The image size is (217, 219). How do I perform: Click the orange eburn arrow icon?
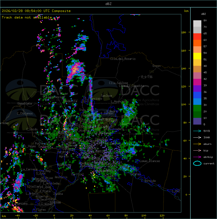197,144
